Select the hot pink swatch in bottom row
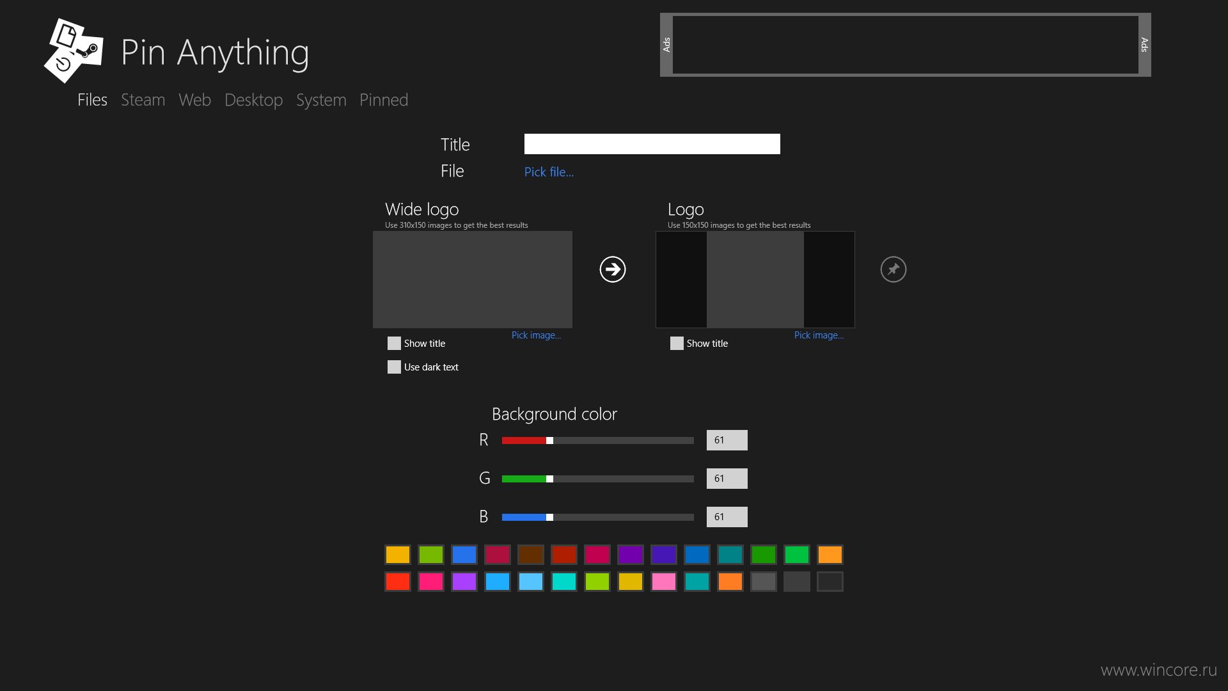This screenshot has height=691, width=1228. [x=431, y=582]
